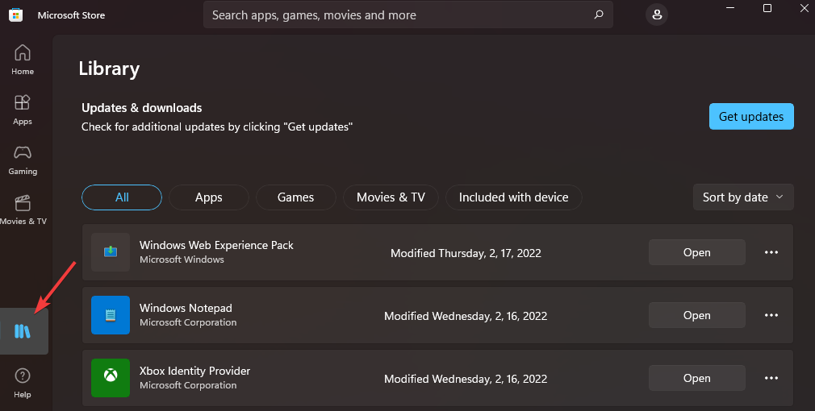Expand the Sort by date dropdown

coord(743,197)
